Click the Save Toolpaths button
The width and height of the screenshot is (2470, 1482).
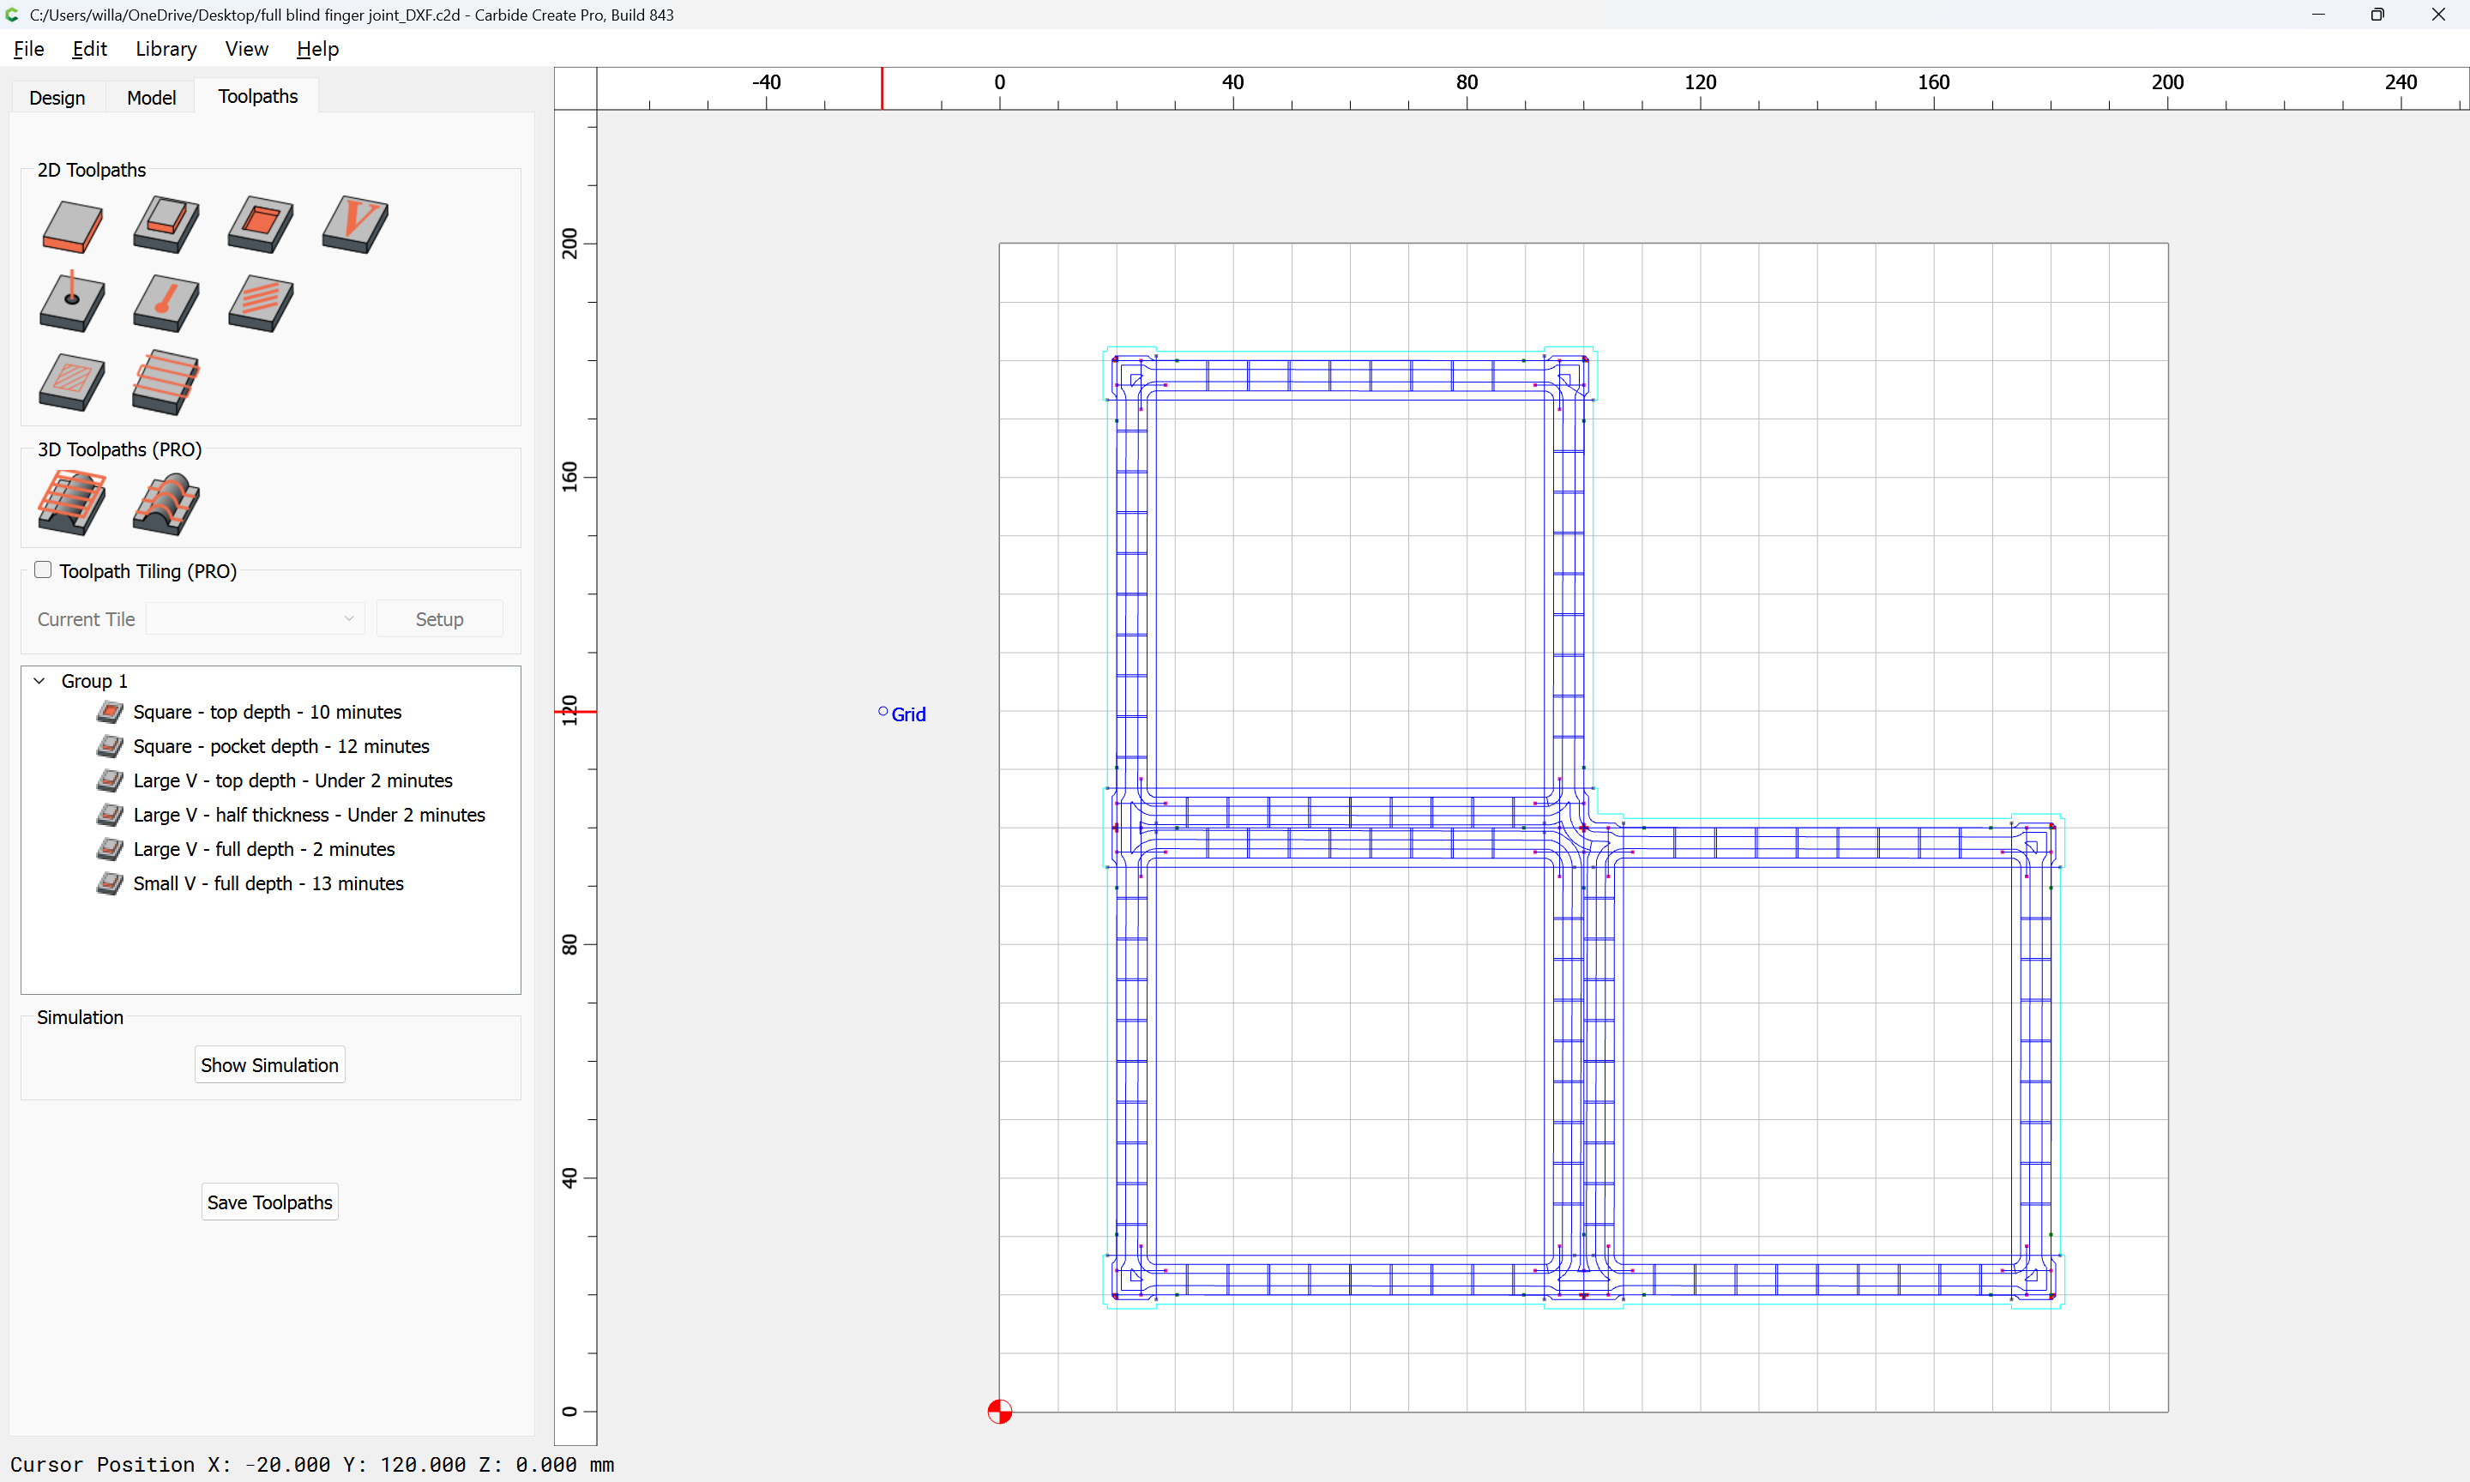pyautogui.click(x=269, y=1202)
